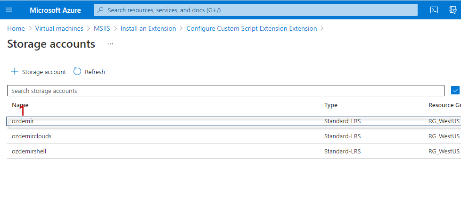Screen dimensions: 461x219
Task: Open the MSIIS breadcrumb
Action: click(x=102, y=28)
